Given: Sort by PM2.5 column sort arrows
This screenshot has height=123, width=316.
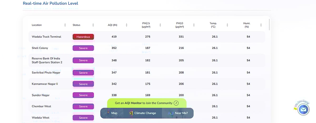Looking at the screenshot, I should click(160, 25).
